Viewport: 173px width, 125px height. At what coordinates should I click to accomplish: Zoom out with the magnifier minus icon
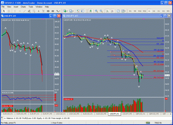click(x=101, y=11)
